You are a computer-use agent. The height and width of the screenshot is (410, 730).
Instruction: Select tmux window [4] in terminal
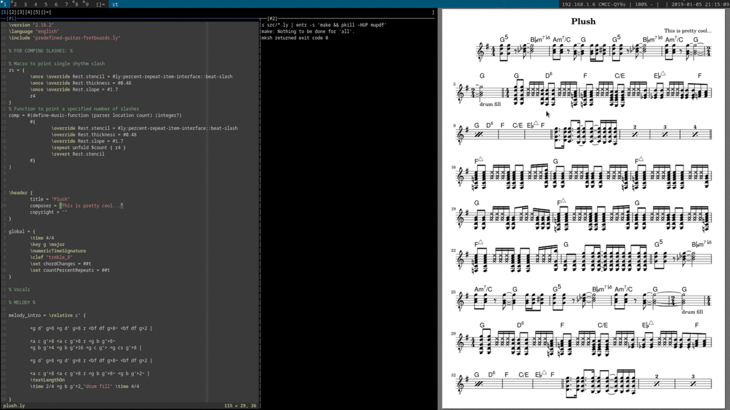pos(29,12)
